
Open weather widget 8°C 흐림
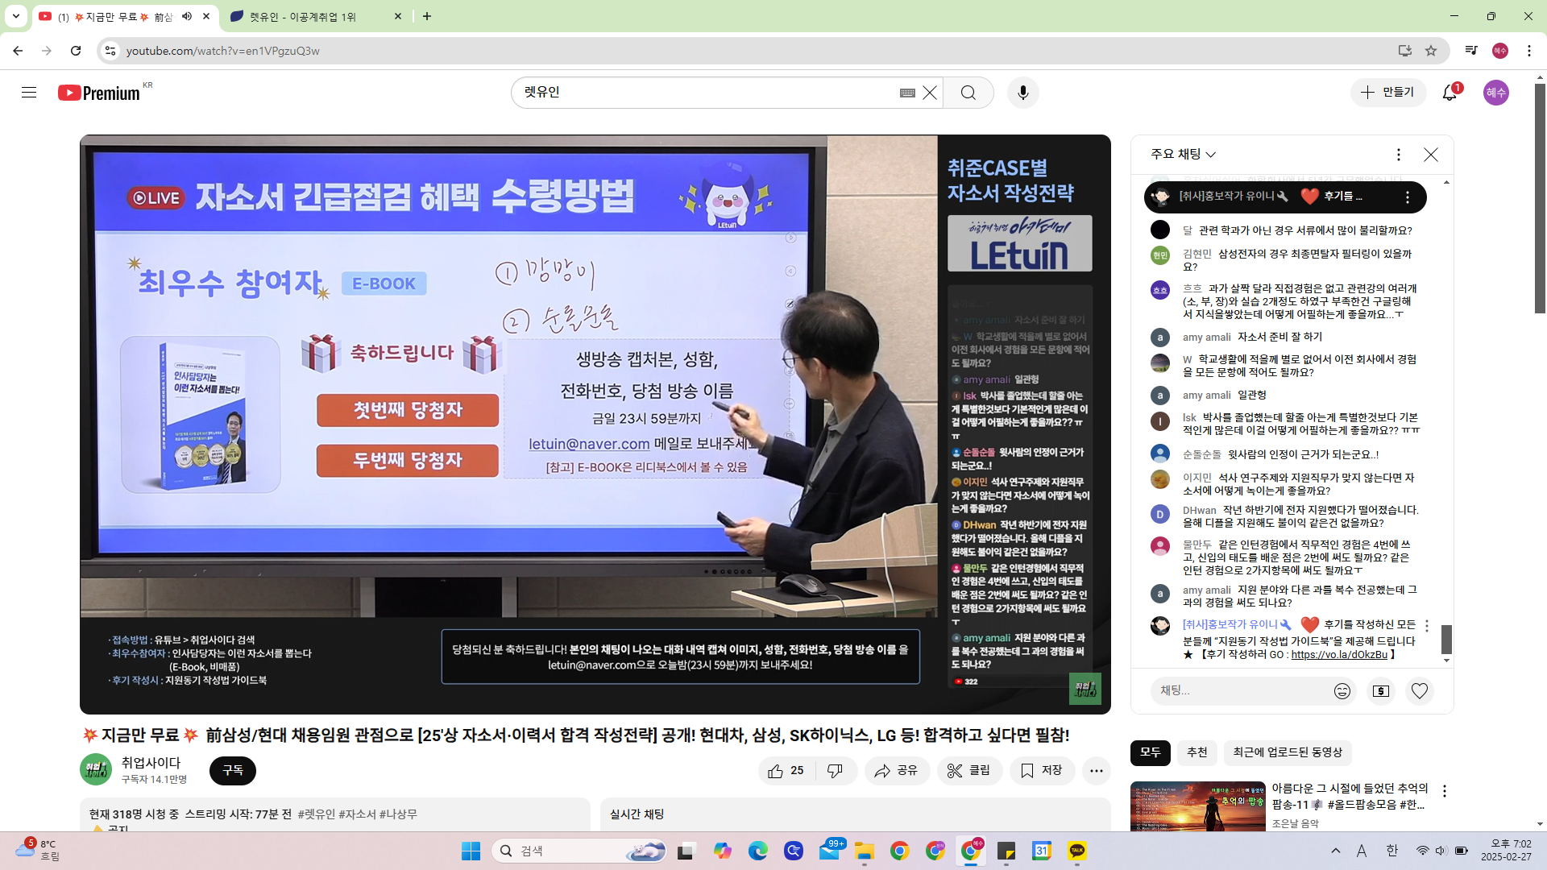click(x=37, y=850)
